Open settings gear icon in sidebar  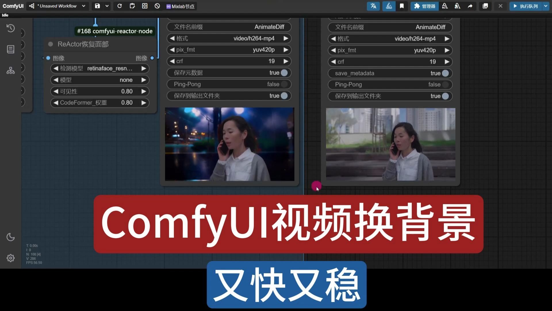pyautogui.click(x=11, y=258)
